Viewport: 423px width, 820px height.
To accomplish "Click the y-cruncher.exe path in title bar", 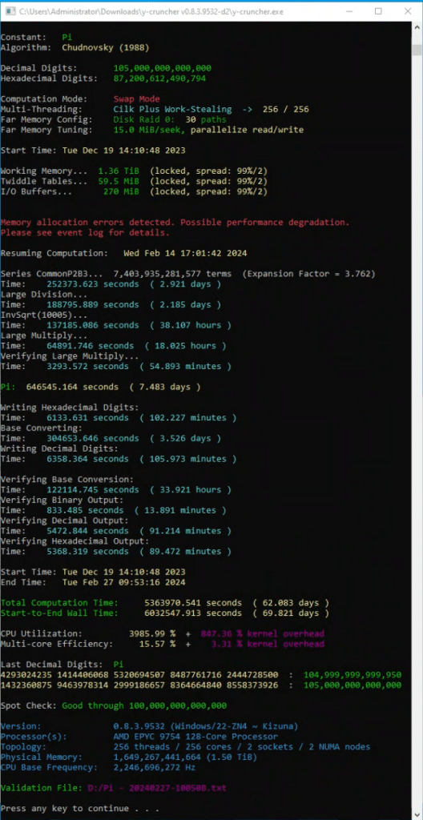I will (x=152, y=11).
